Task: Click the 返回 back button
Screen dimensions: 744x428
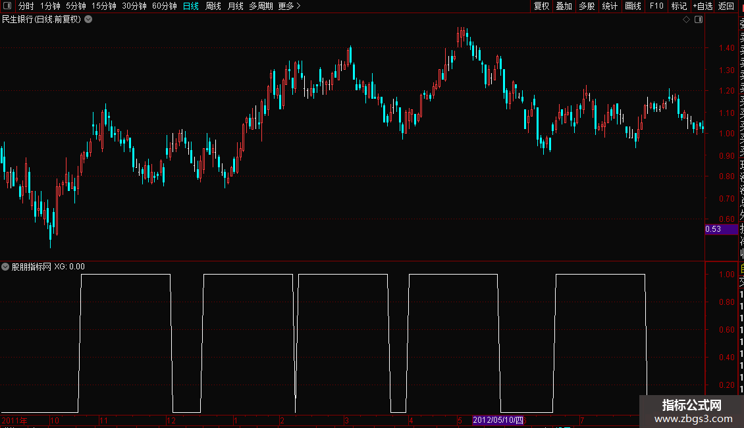Action: 726,6
